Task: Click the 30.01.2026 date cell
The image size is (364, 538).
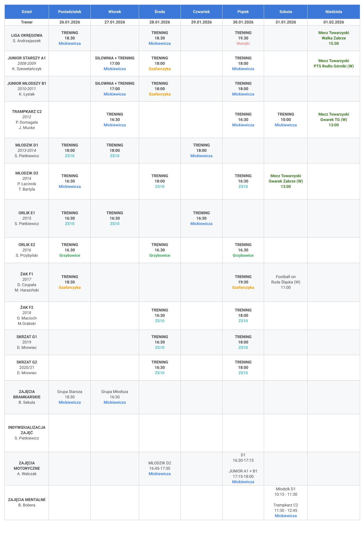Action: point(243,22)
